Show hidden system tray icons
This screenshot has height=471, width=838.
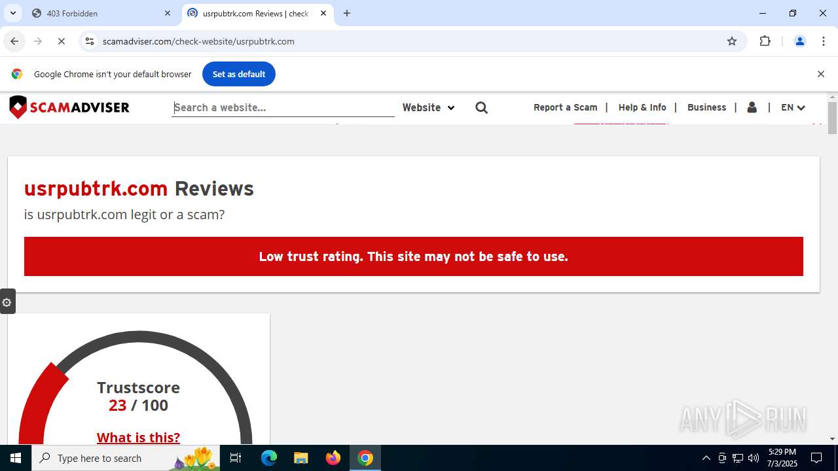706,458
